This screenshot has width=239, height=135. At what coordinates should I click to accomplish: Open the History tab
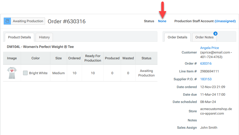tap(44, 37)
